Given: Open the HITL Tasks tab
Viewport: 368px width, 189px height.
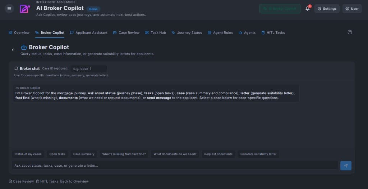Looking at the screenshot, I should click(273, 33).
